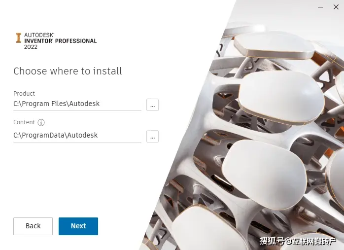Image resolution: width=344 pixels, height=250 pixels.
Task: Click the underline beneath the Product path
Action: coord(77,110)
